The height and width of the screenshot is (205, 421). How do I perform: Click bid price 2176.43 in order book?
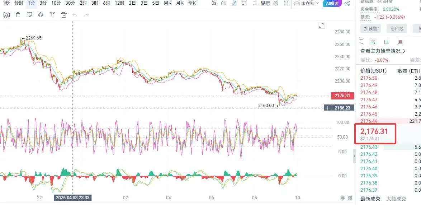(369, 147)
